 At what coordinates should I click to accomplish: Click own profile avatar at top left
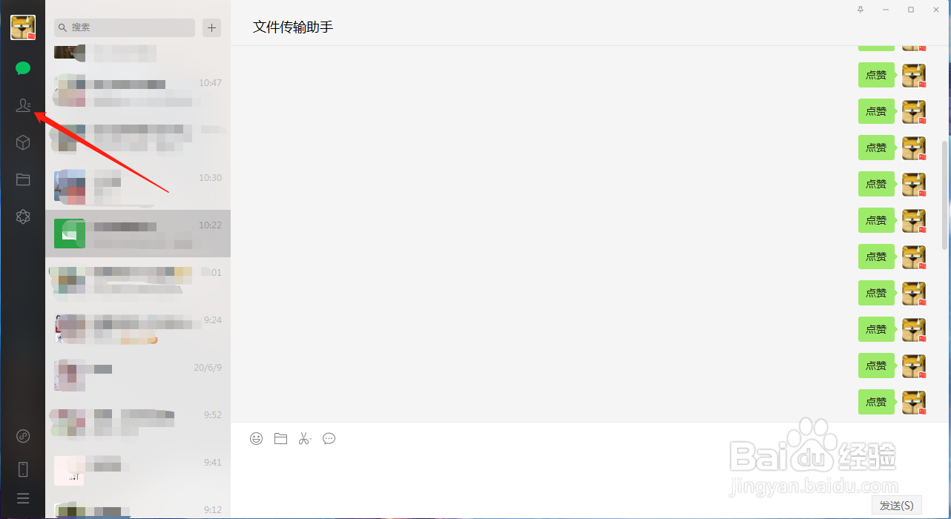[x=23, y=27]
